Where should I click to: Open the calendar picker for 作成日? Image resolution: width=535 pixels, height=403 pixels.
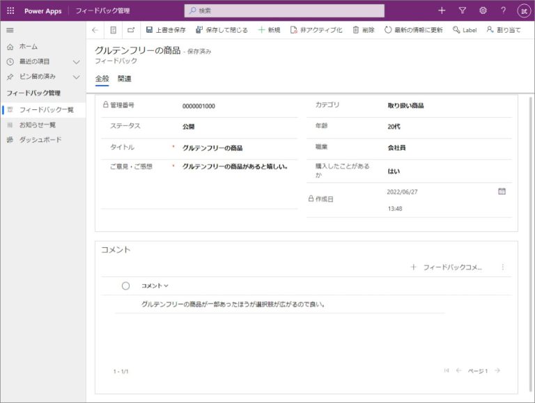tap(502, 191)
